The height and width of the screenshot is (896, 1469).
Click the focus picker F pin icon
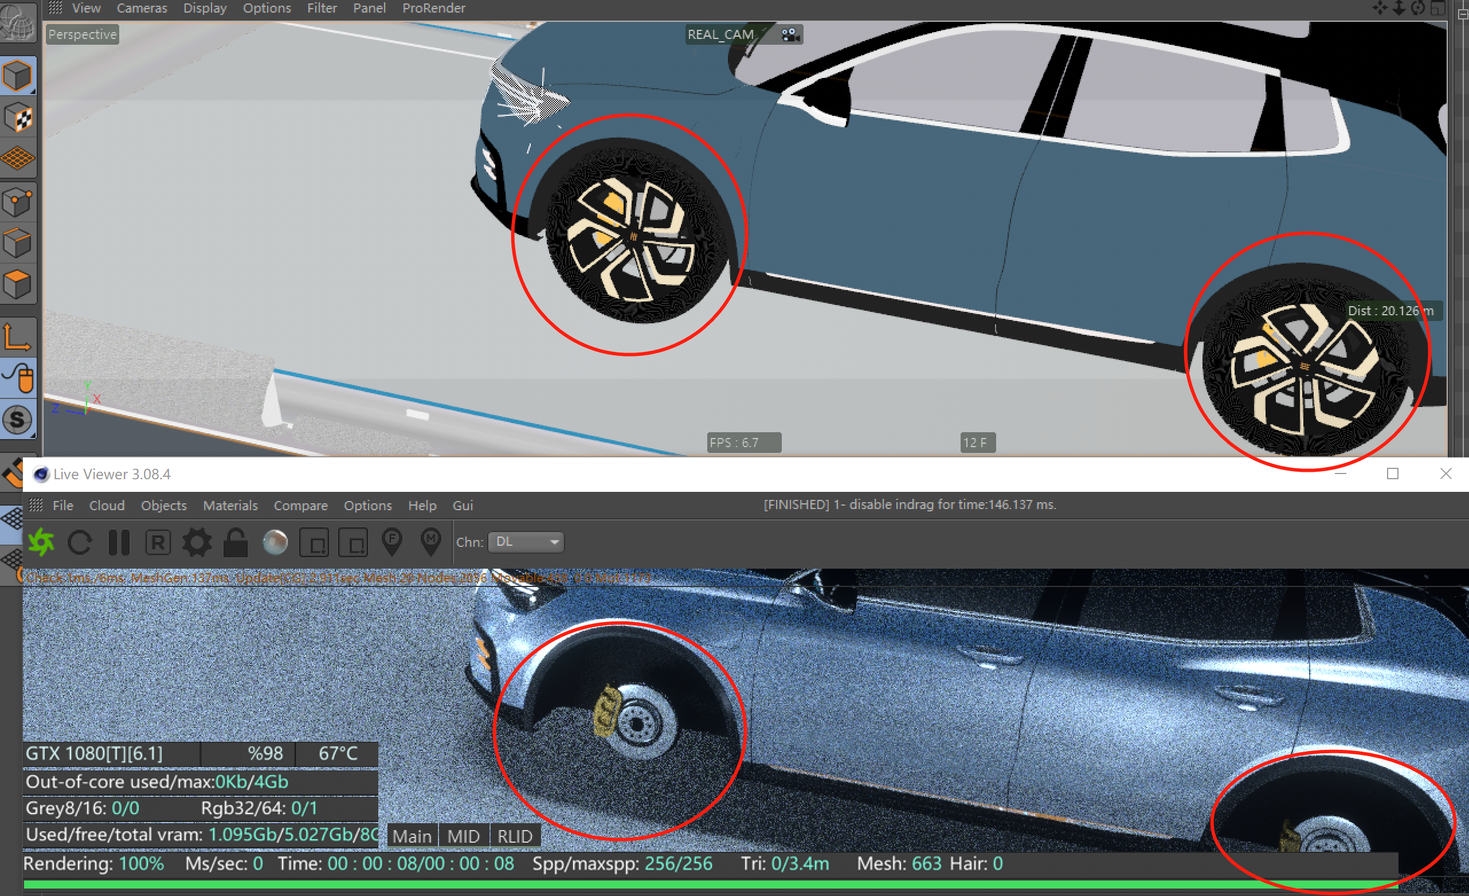pyautogui.click(x=391, y=542)
